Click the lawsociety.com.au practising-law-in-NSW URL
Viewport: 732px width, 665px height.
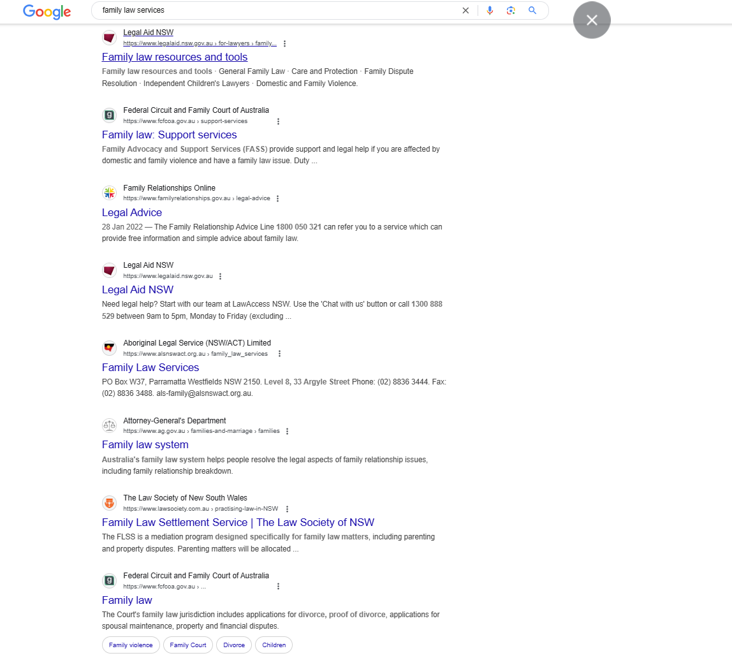pyautogui.click(x=201, y=509)
